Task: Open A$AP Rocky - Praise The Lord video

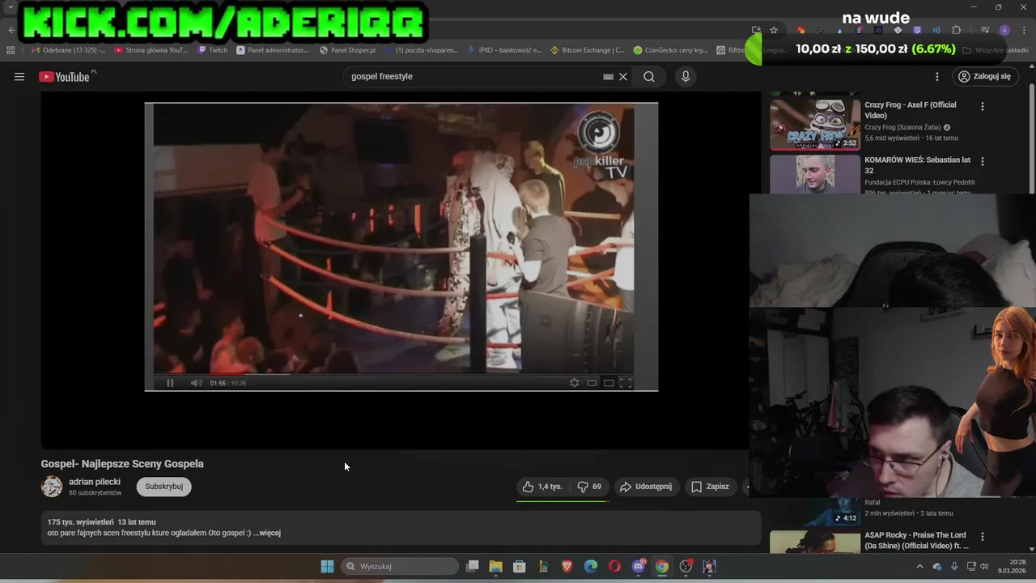Action: [916, 540]
